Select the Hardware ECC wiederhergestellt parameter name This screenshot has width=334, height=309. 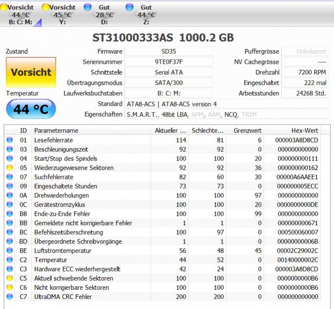pyautogui.click(x=77, y=269)
